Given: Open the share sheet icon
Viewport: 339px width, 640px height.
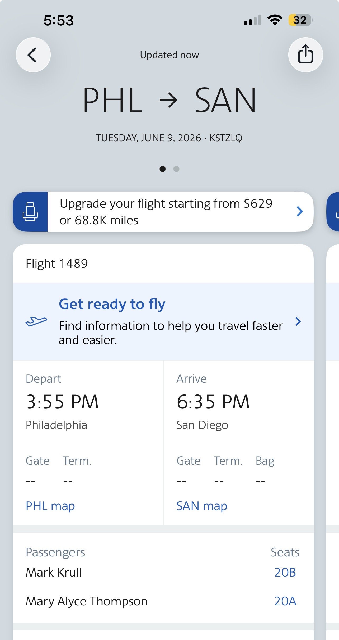Looking at the screenshot, I should 305,55.
